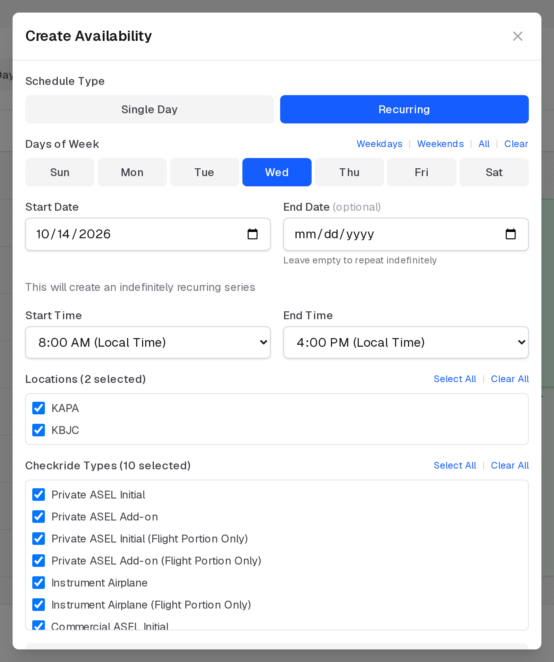Open the Start Date calendar picker icon
This screenshot has width=554, height=662.
[252, 234]
